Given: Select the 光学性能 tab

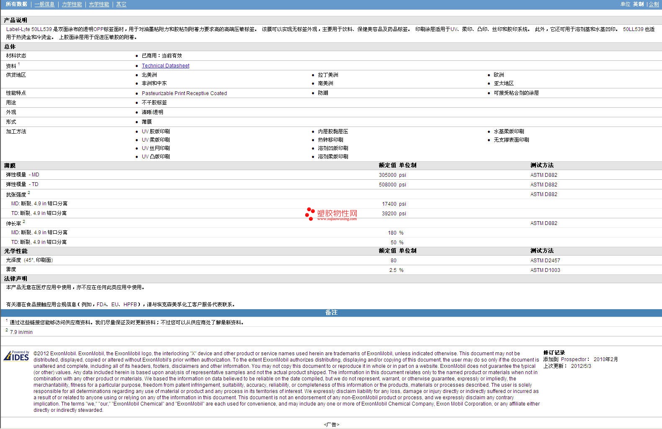Looking at the screenshot, I should 99,4.
